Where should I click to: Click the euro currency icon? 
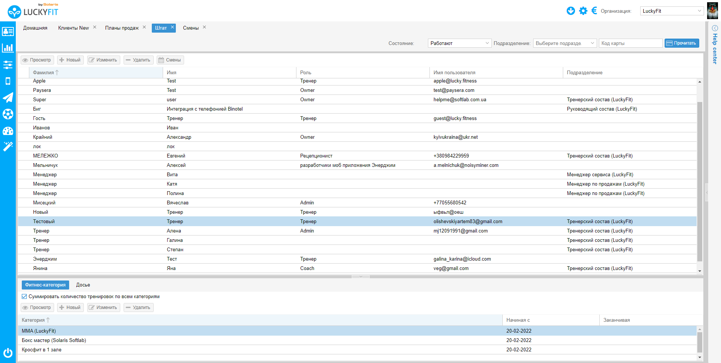tap(594, 10)
